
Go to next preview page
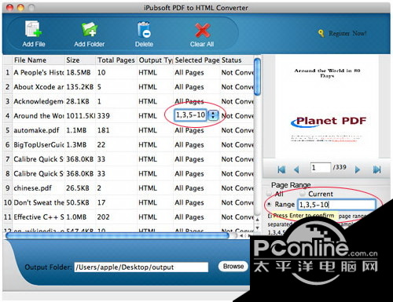pos(358,169)
